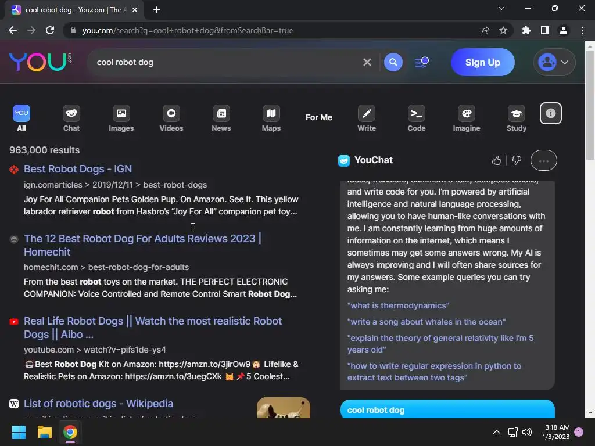The width and height of the screenshot is (595, 446).
Task: Click the For Me label
Action: [x=319, y=117]
